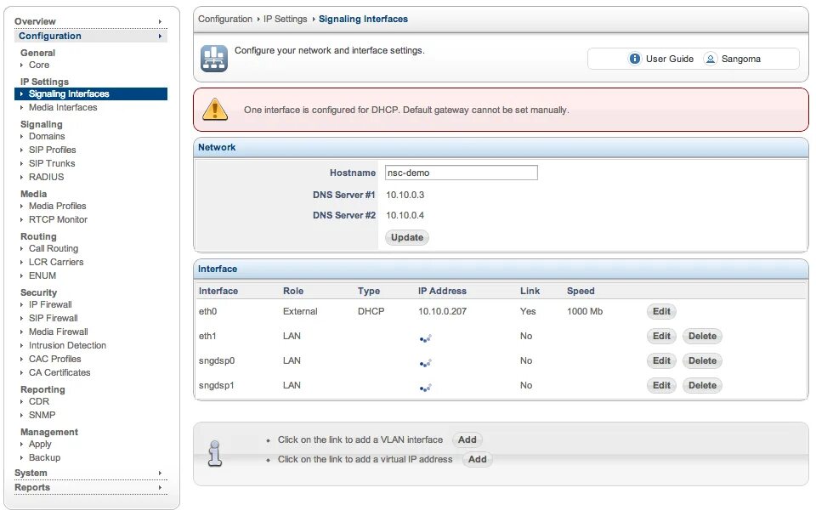Click the Hostname input field

click(x=461, y=173)
